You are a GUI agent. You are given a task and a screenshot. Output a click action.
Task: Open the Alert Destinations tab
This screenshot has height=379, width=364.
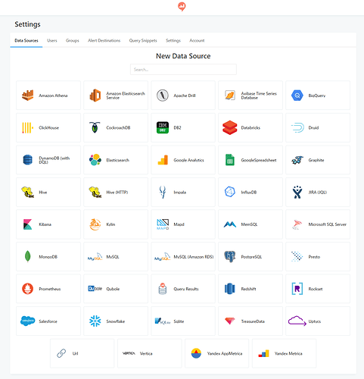[104, 40]
